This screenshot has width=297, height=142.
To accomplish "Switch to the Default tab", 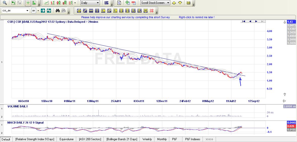I will [6, 139].
